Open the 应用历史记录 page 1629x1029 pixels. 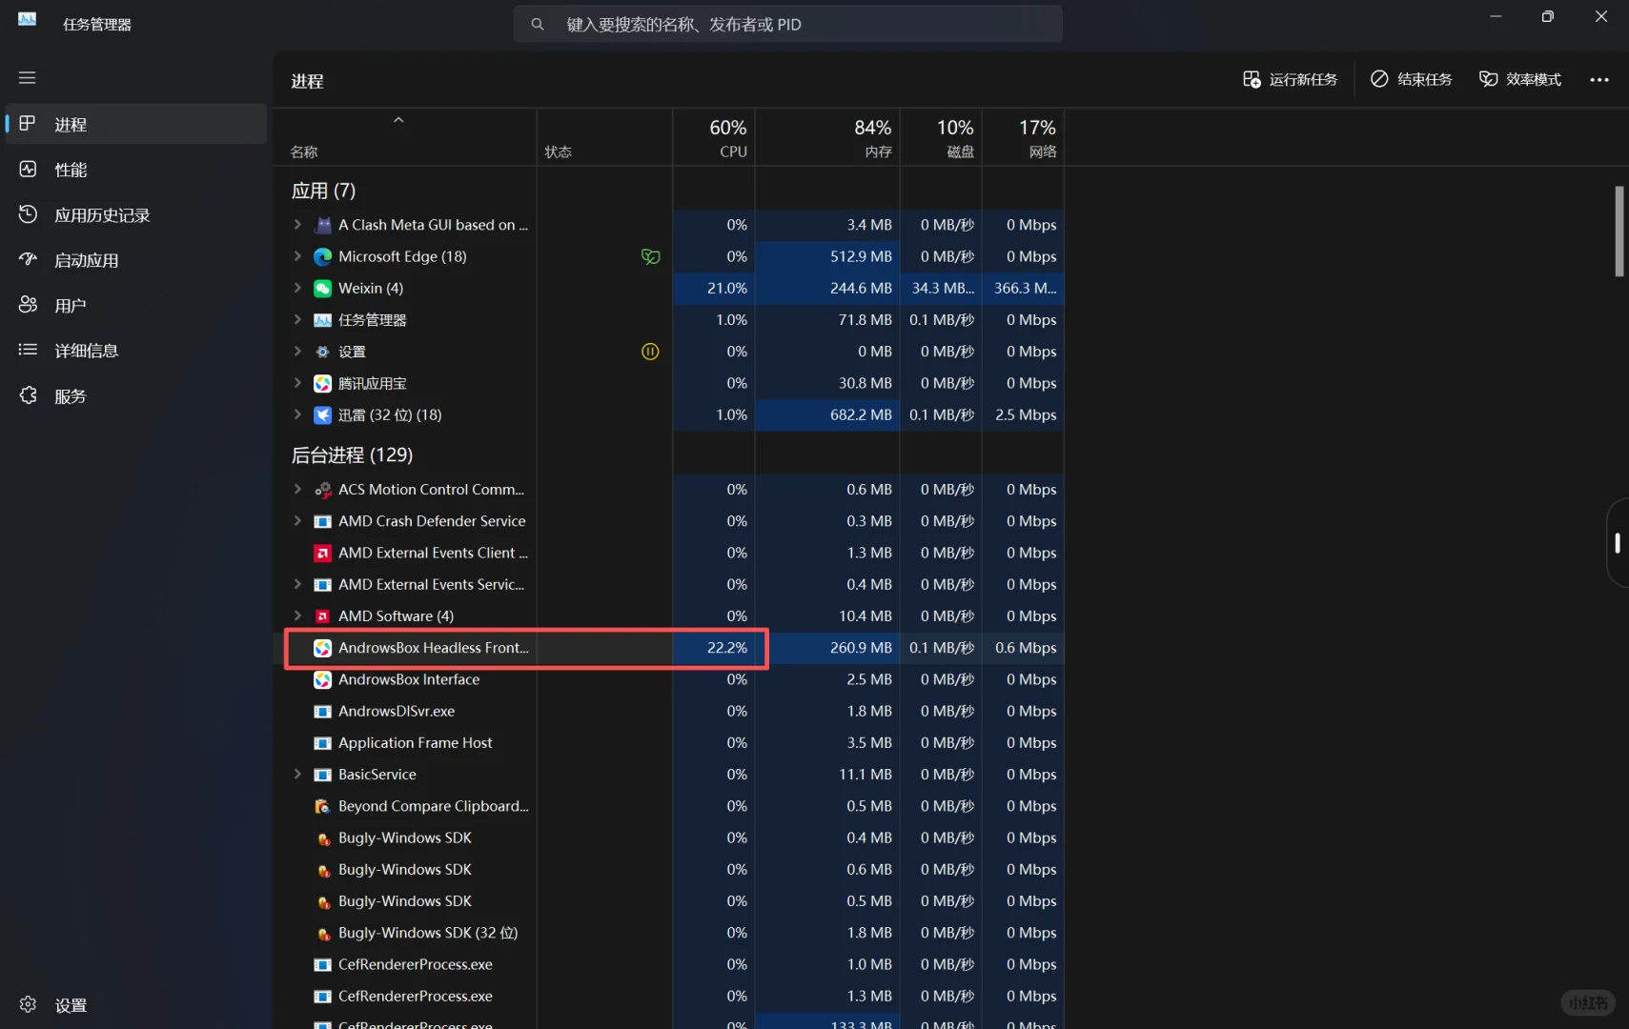pos(136,214)
